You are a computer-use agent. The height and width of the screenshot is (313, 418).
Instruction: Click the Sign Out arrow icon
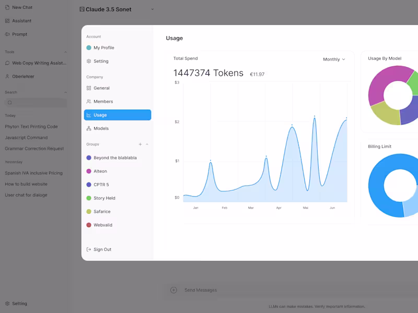pyautogui.click(x=89, y=249)
